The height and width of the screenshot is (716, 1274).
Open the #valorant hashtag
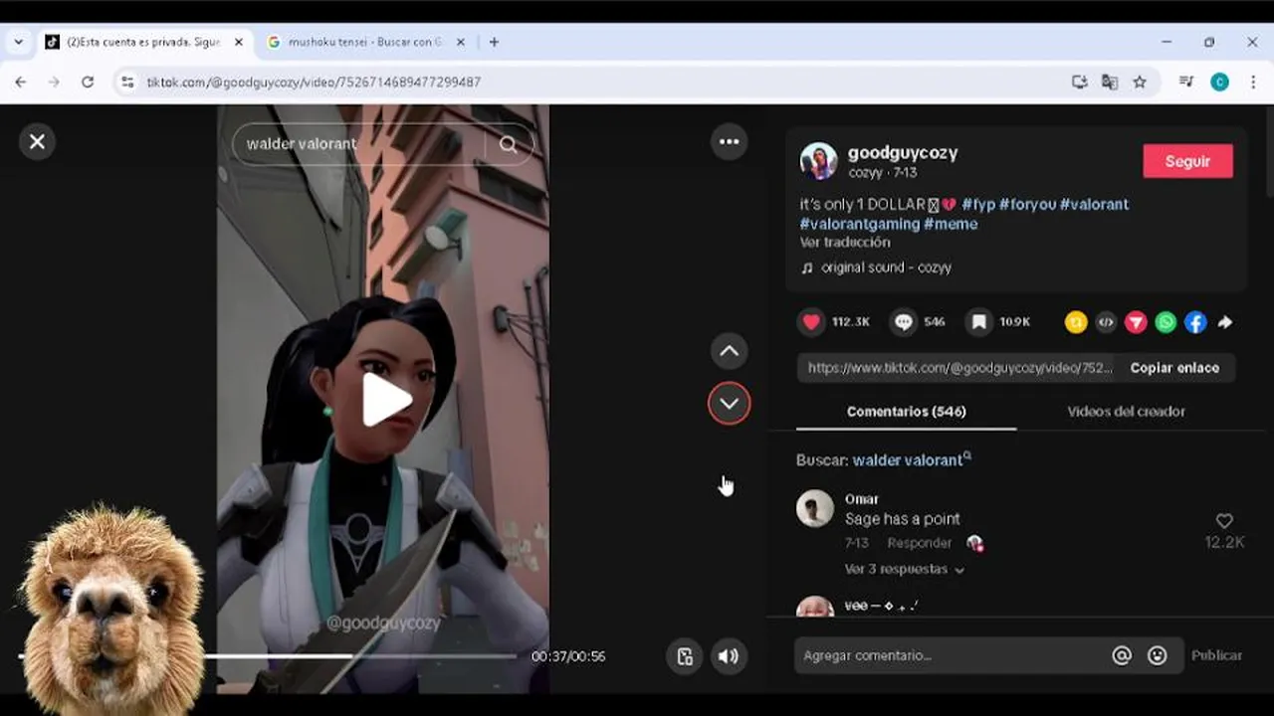pyautogui.click(x=1094, y=204)
